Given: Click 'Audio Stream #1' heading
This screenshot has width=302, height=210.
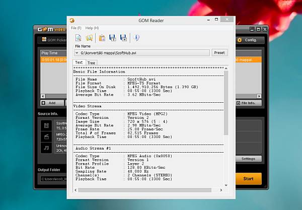Looking at the screenshot, I should tap(93, 149).
